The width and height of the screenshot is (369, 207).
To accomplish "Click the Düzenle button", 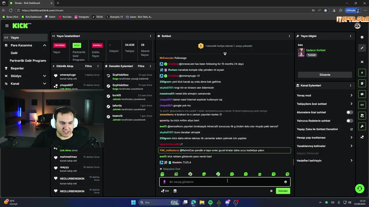I will (x=325, y=75).
